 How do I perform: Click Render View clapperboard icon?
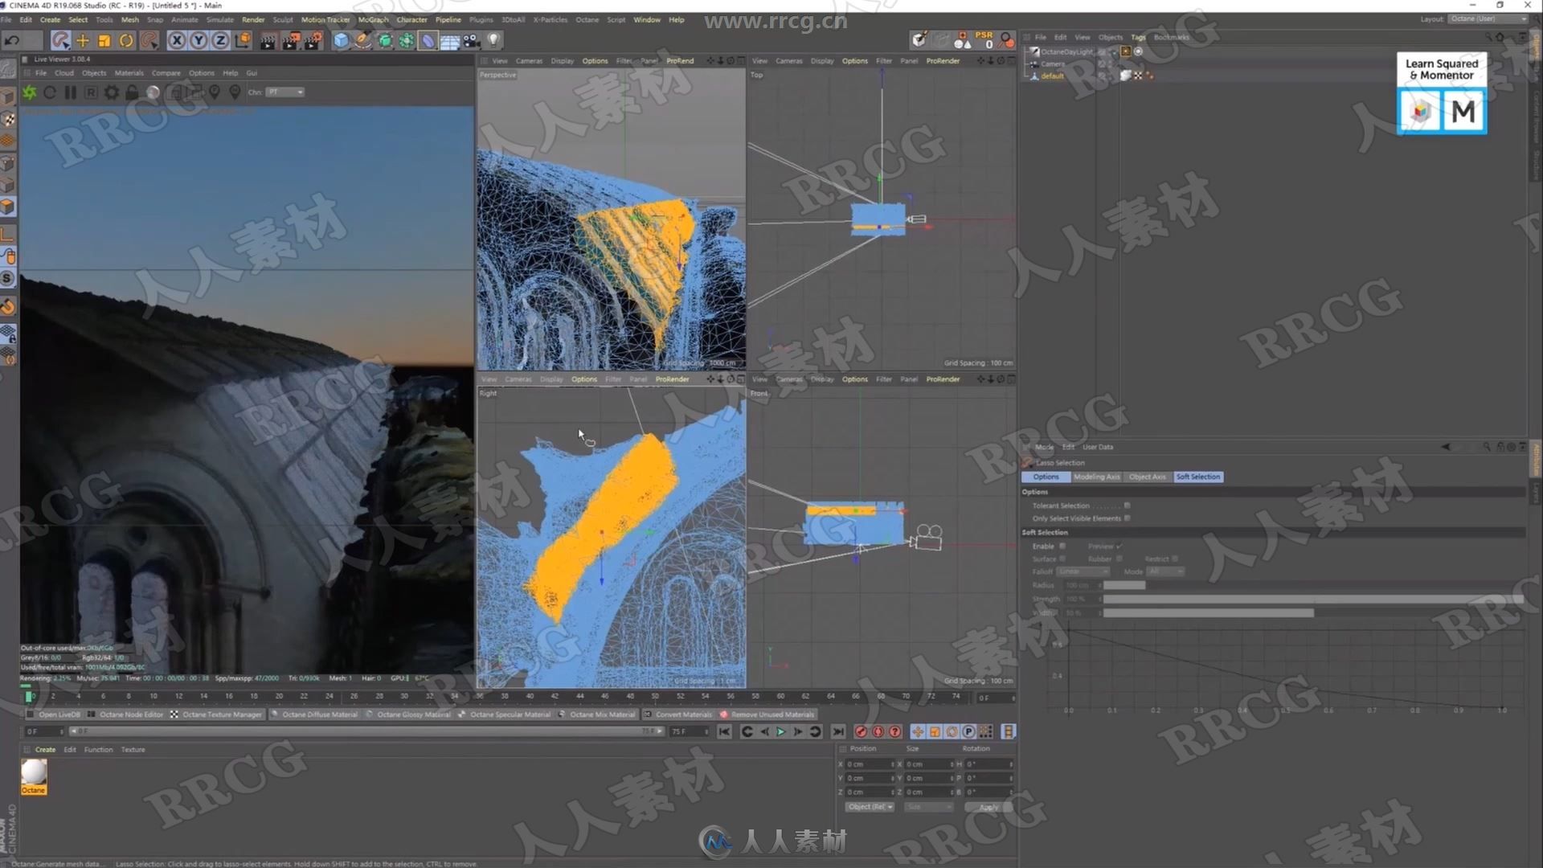[268, 40]
